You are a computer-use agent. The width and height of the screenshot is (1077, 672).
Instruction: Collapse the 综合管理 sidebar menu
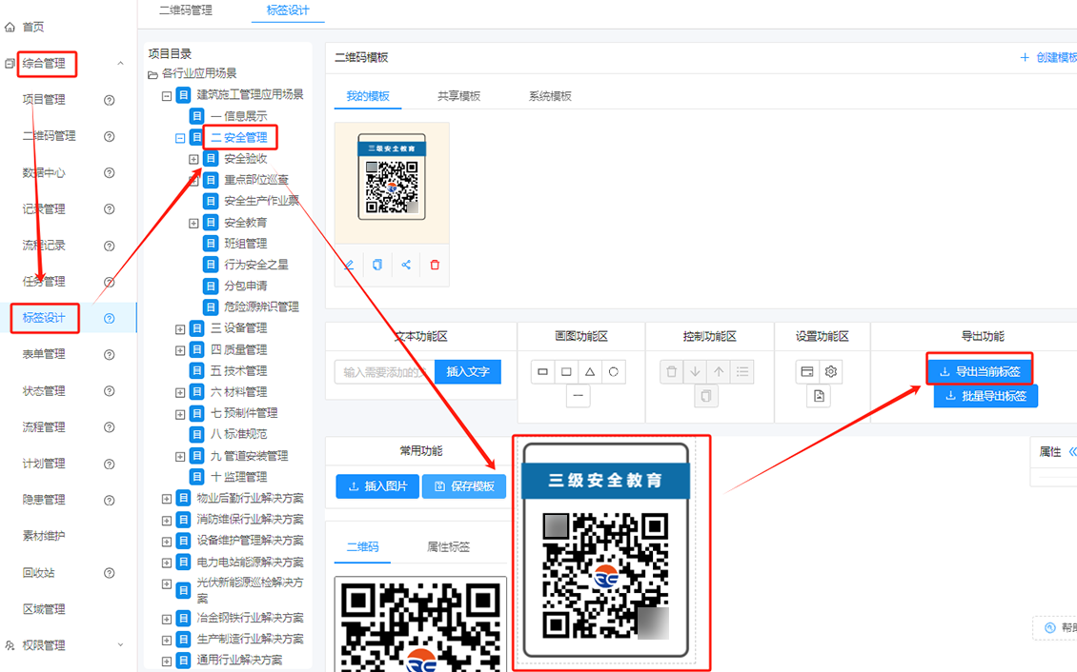(x=120, y=64)
